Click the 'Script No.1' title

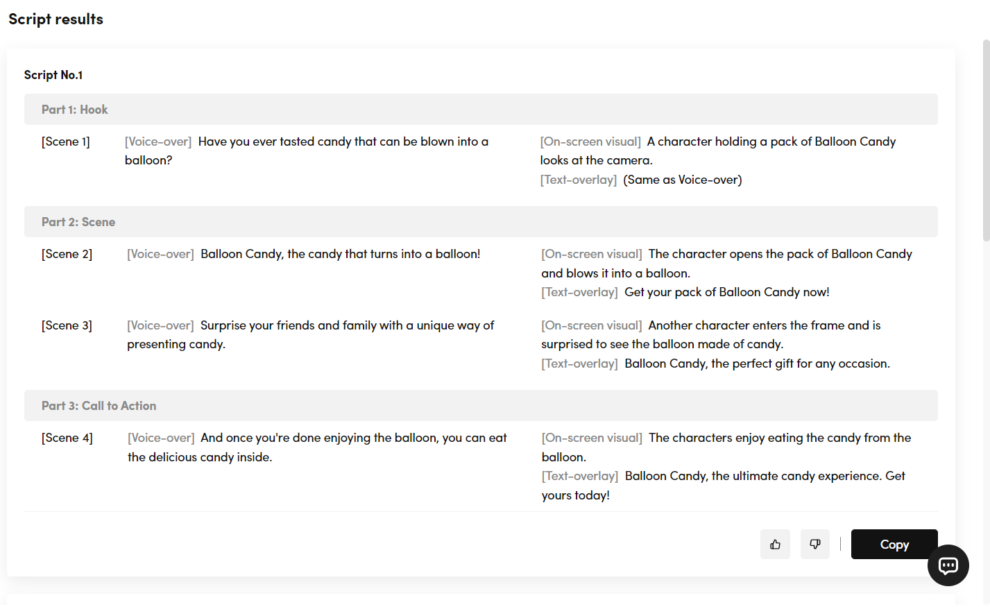coord(53,75)
